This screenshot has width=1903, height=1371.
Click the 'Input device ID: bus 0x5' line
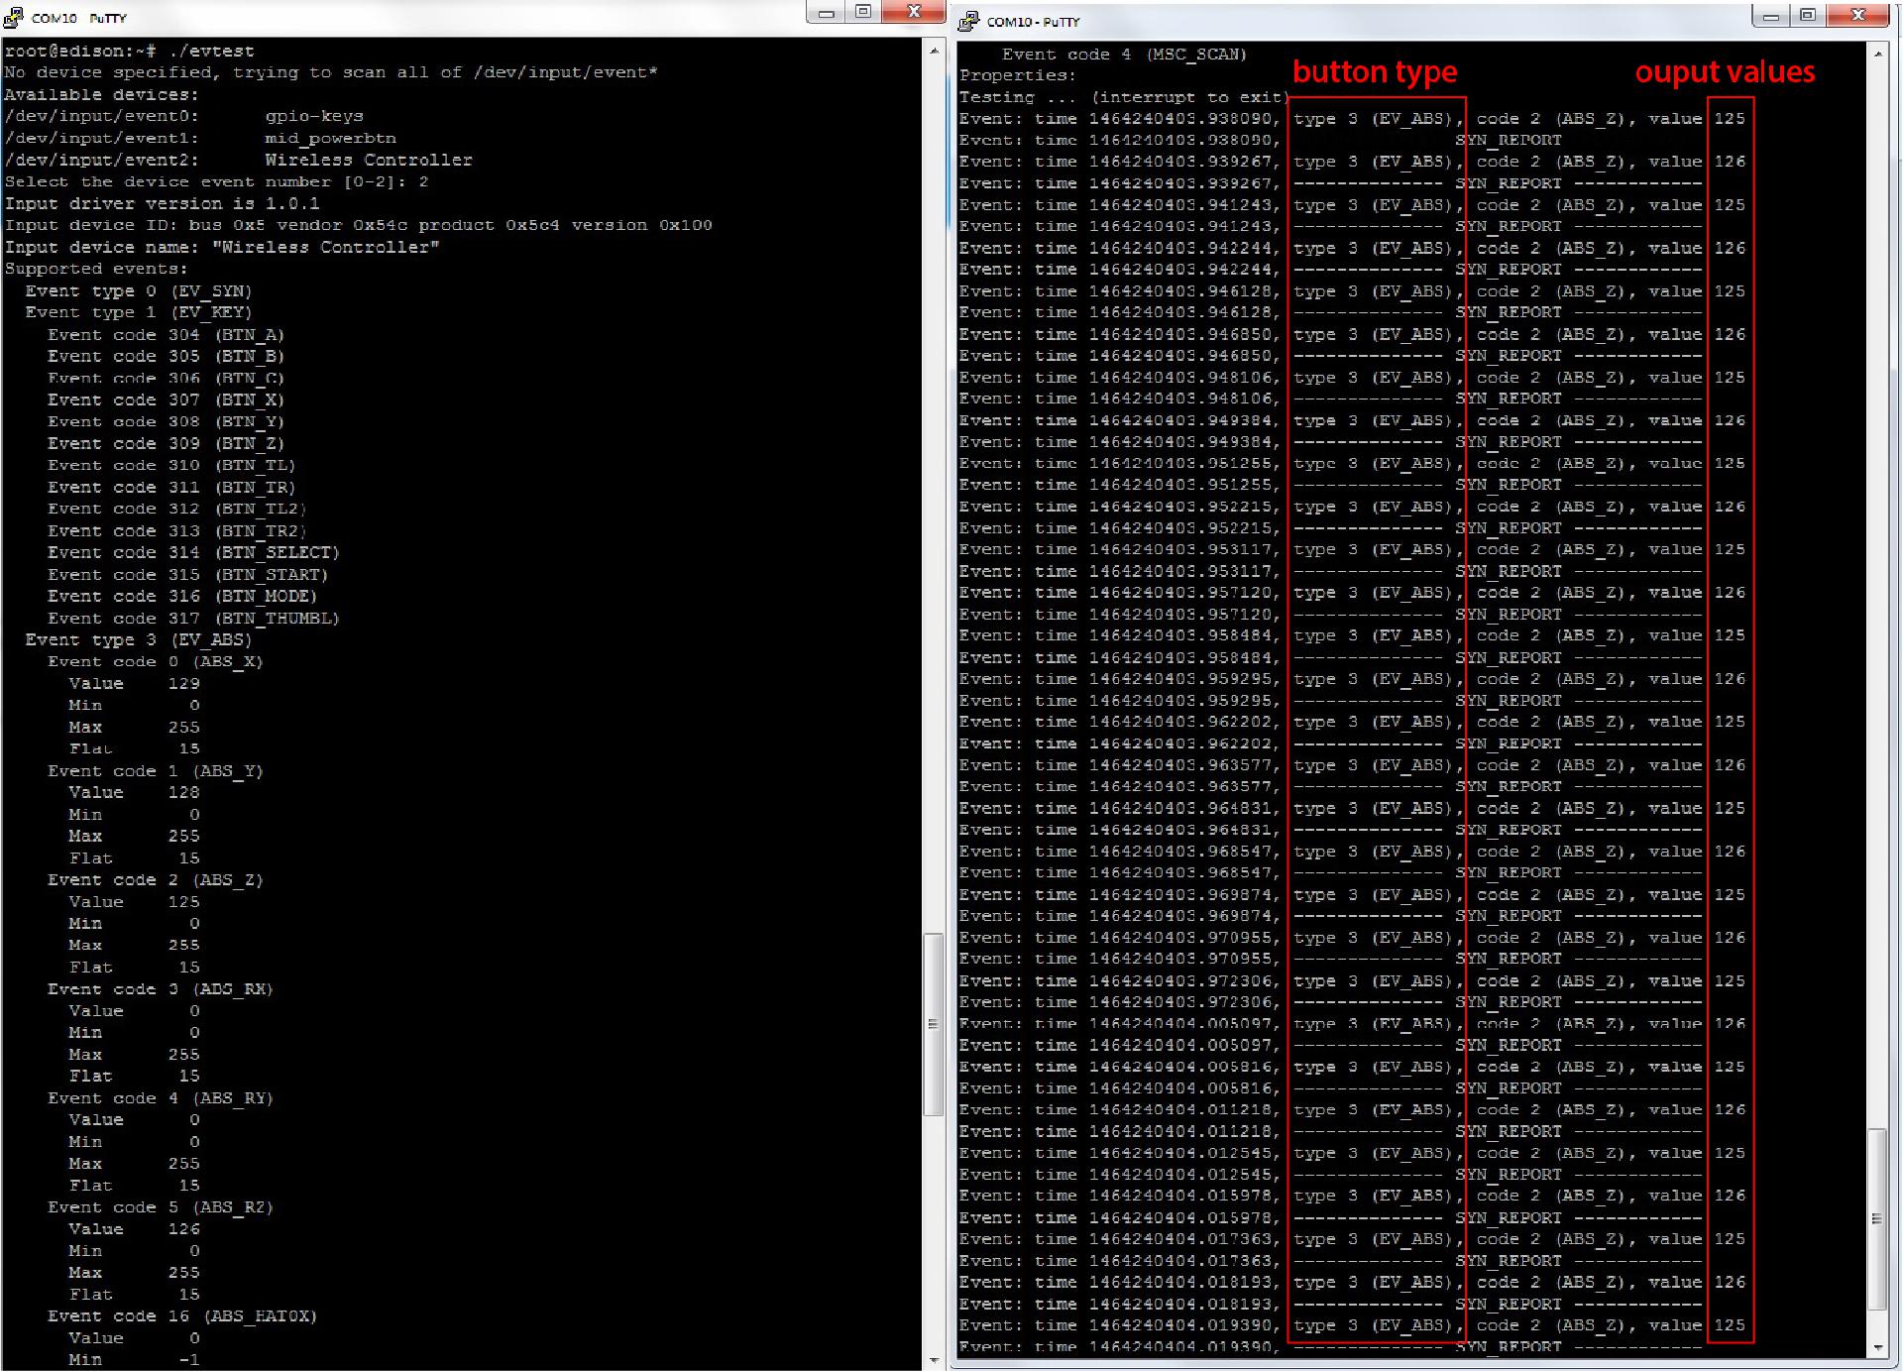pos(358,225)
